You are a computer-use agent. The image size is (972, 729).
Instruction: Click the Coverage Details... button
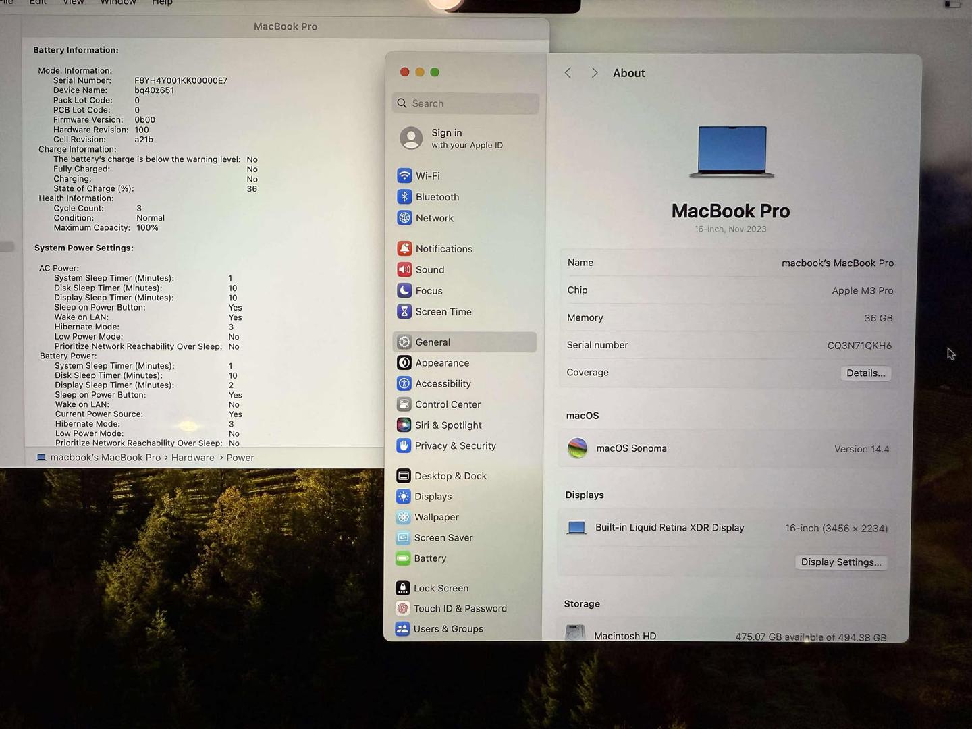coord(865,373)
